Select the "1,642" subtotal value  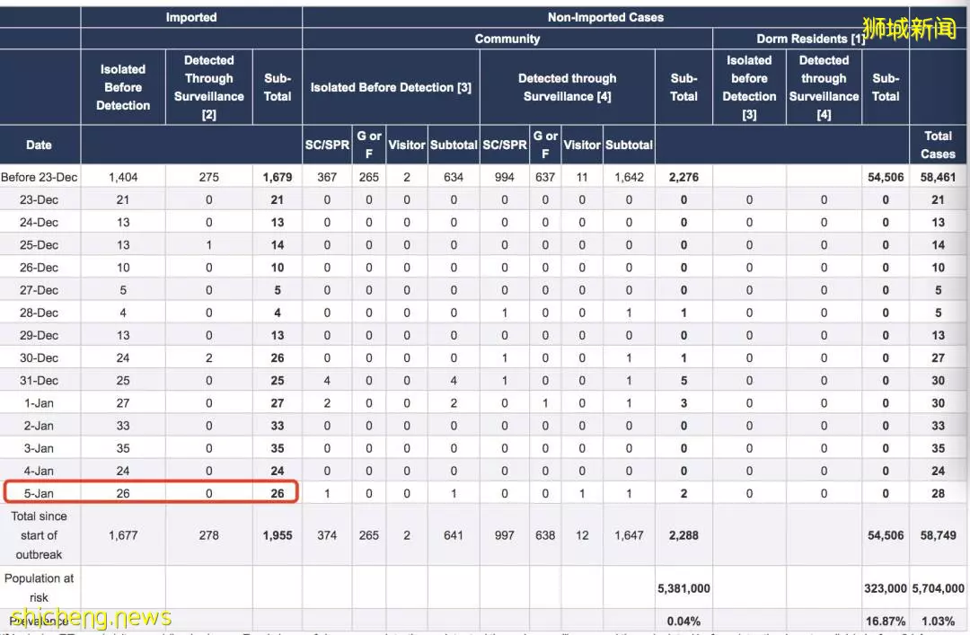coord(629,177)
